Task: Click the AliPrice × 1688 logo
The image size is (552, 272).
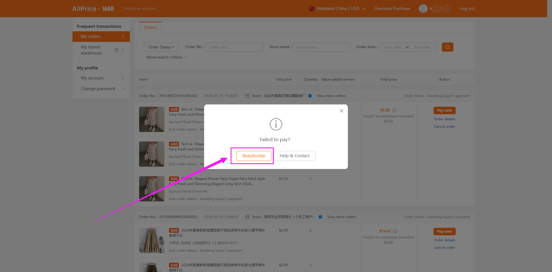Action: [x=93, y=9]
